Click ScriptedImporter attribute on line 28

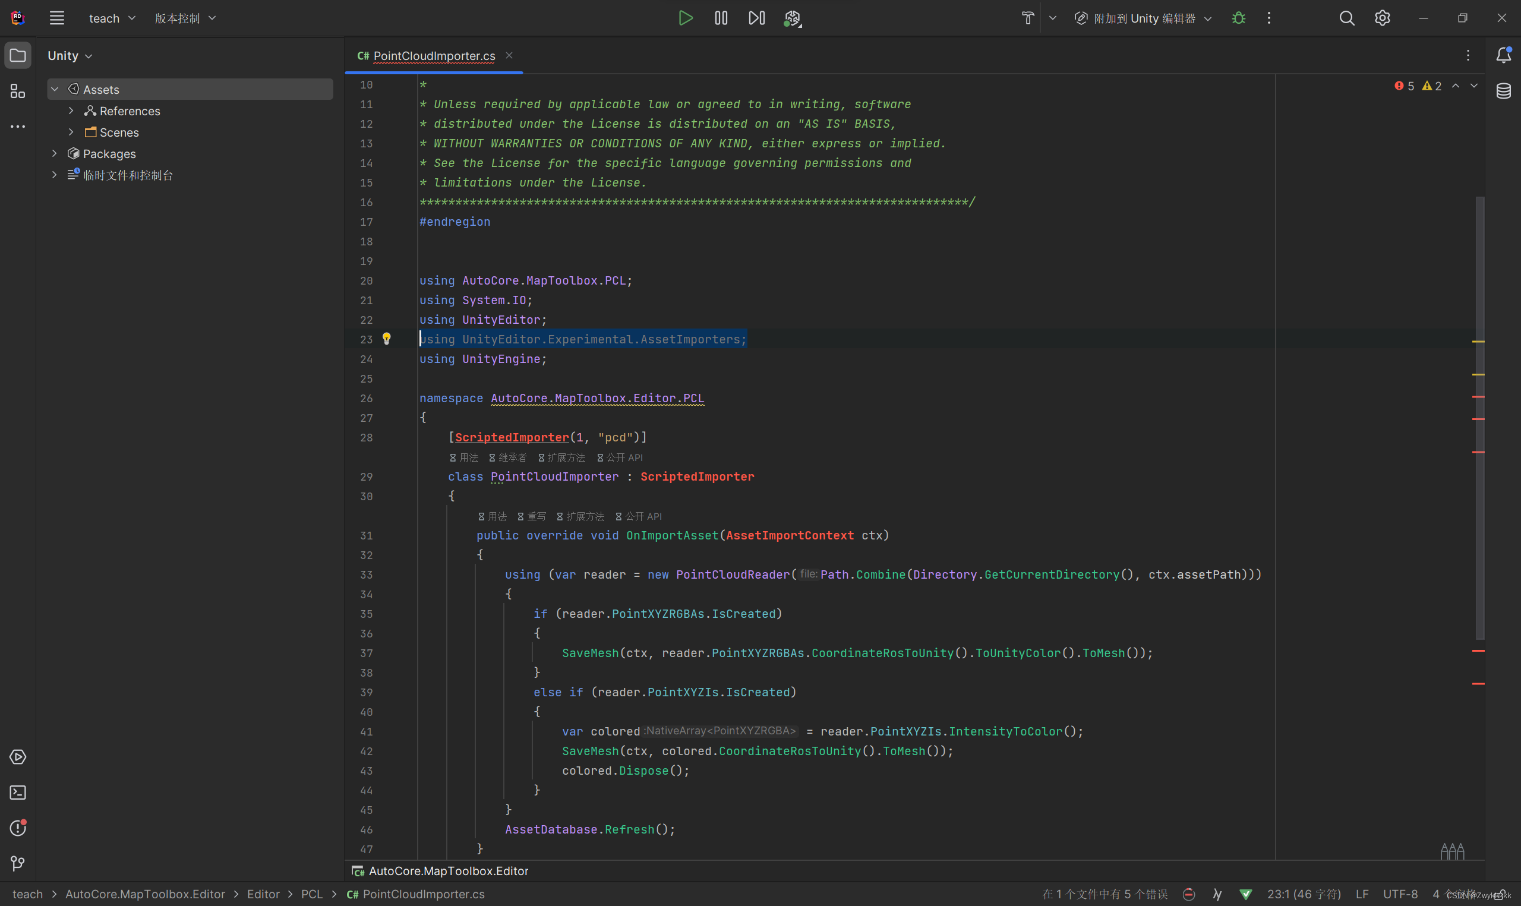pos(512,437)
